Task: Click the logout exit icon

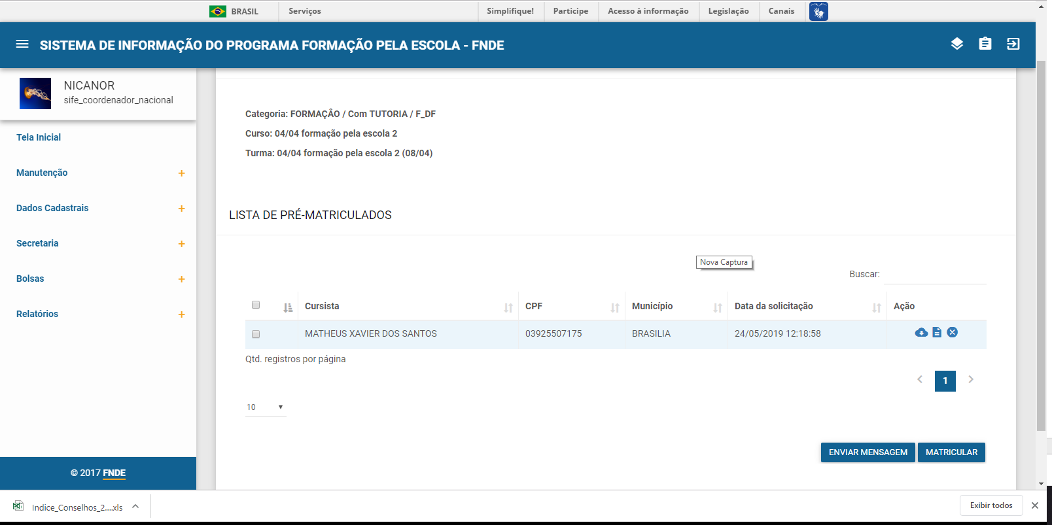Action: [1013, 44]
